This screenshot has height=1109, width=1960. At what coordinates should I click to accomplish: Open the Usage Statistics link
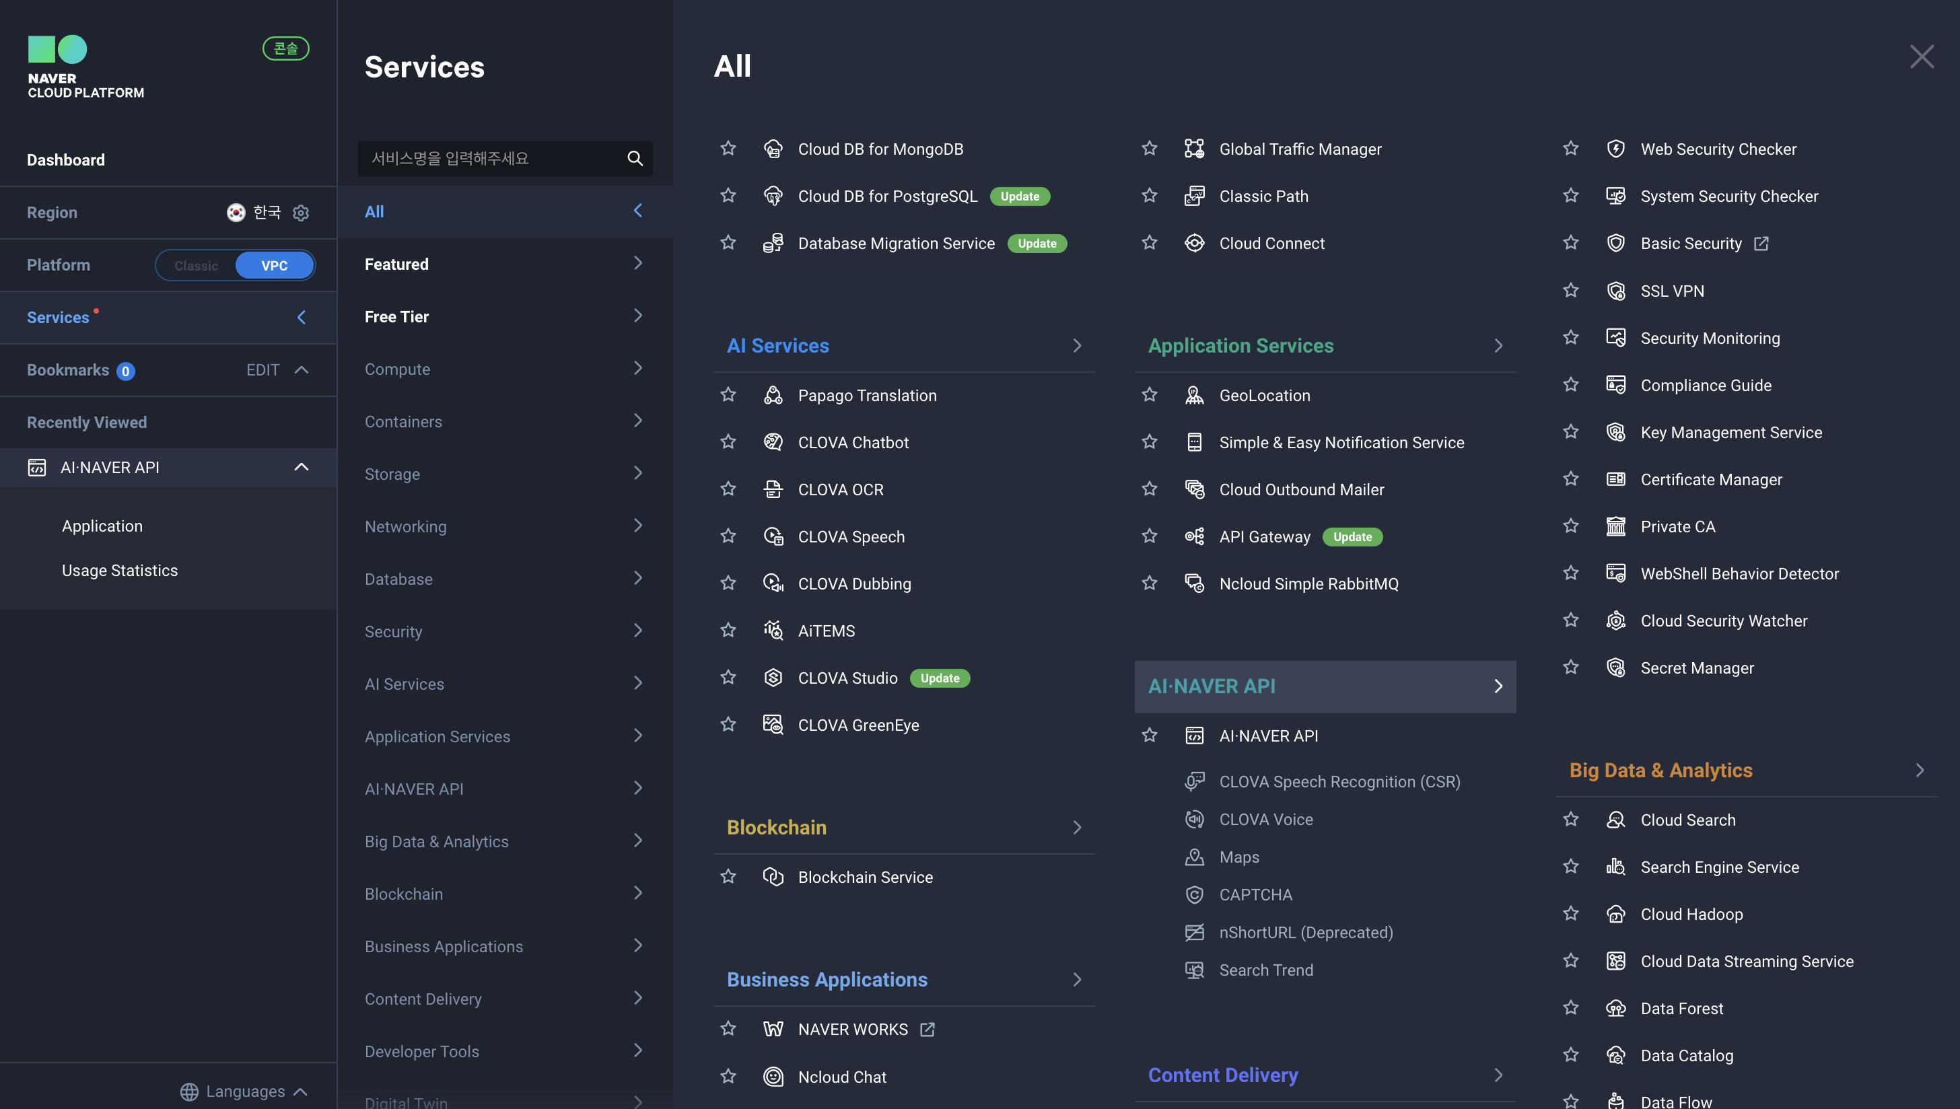(x=120, y=571)
